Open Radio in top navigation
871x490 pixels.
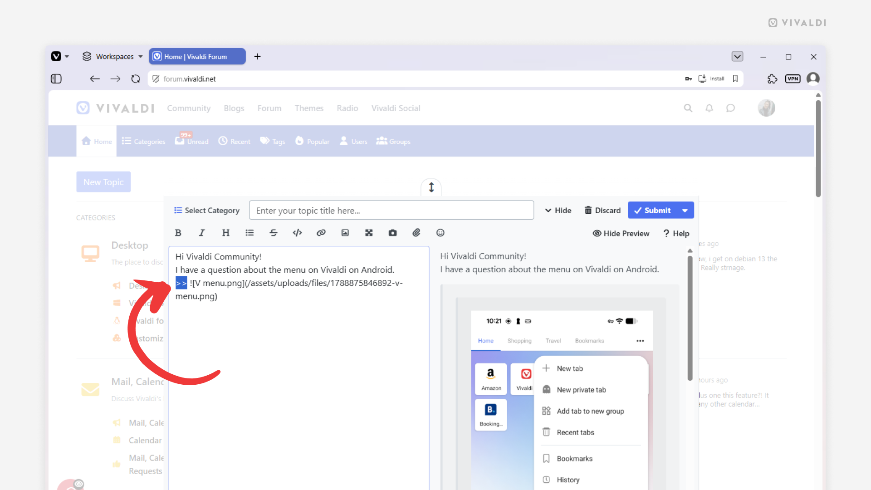347,108
